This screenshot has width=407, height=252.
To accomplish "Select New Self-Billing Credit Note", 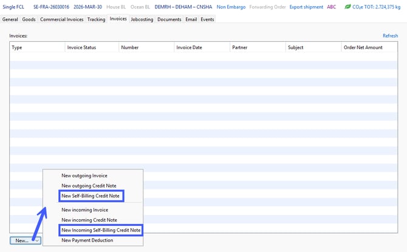I will pos(91,196).
